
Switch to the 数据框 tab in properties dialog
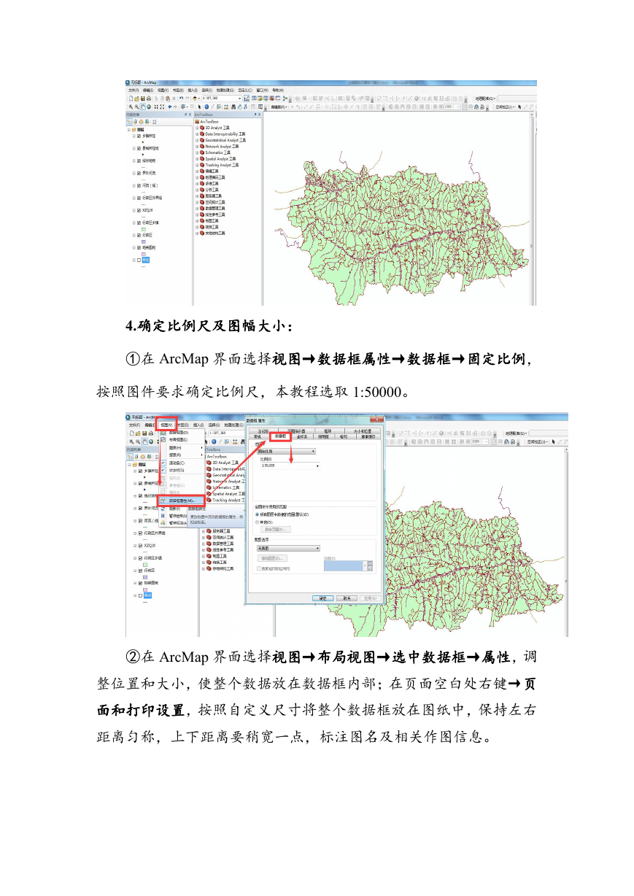[x=280, y=436]
